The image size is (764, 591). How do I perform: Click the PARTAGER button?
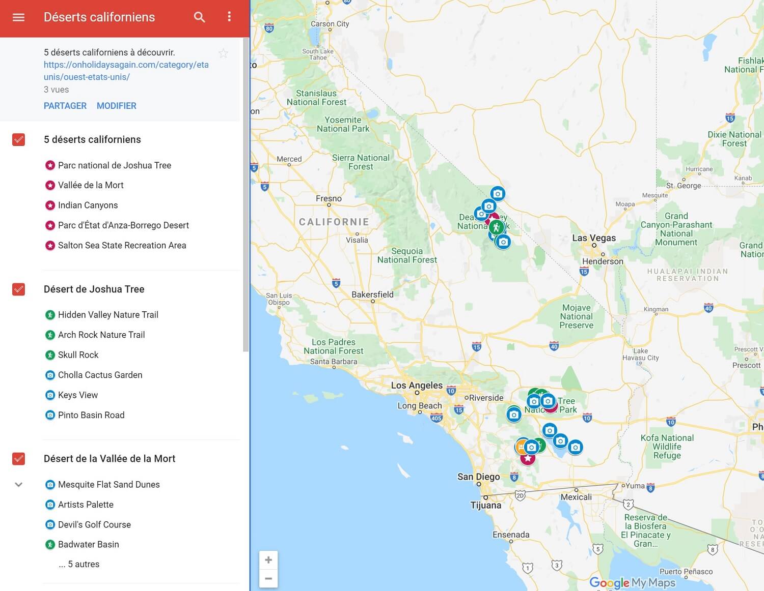pos(65,106)
